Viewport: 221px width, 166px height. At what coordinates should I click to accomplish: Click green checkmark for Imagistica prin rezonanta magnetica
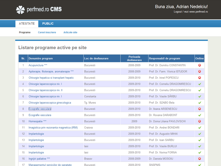pyautogui.click(x=199, y=128)
